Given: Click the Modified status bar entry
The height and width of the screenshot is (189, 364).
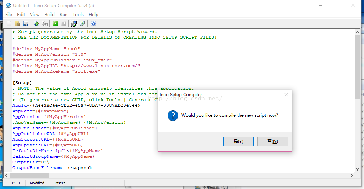Looking at the screenshot, I should click(37, 183).
